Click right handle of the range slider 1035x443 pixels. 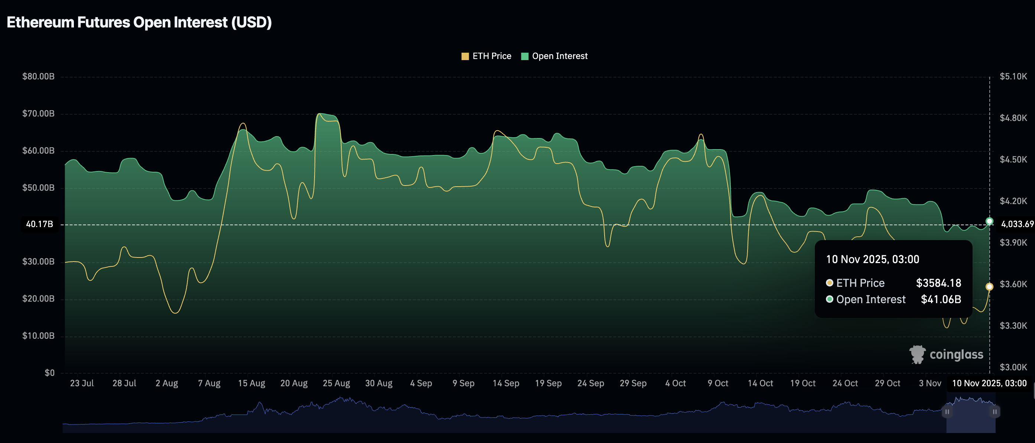pyautogui.click(x=995, y=412)
